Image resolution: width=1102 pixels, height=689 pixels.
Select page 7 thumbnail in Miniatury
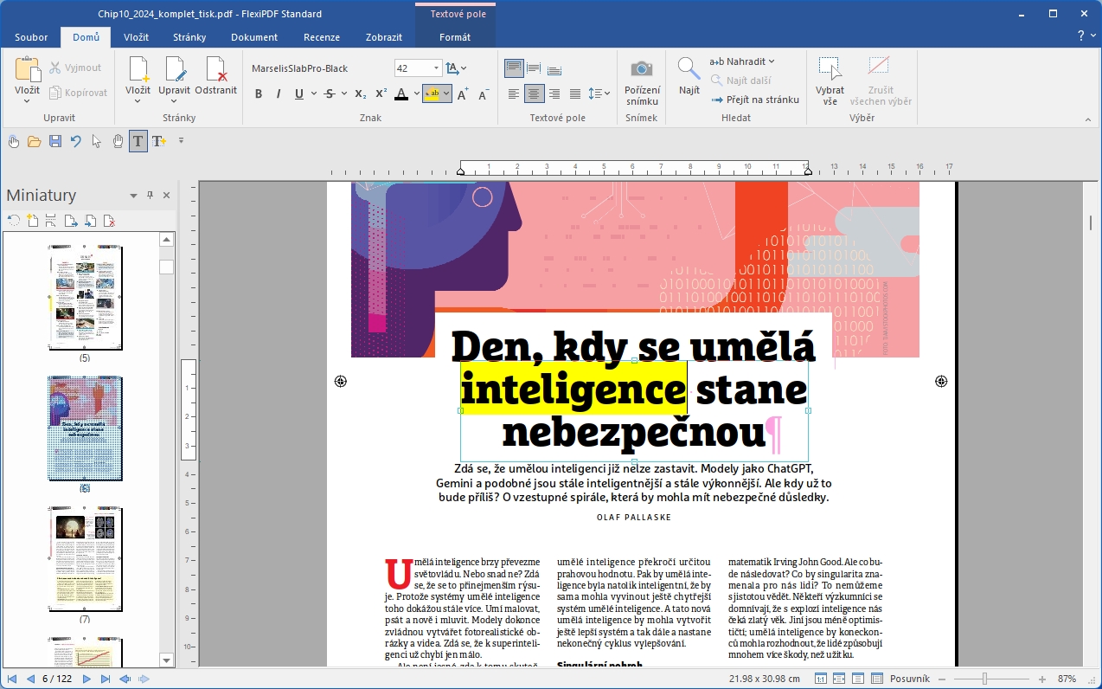[x=85, y=560]
